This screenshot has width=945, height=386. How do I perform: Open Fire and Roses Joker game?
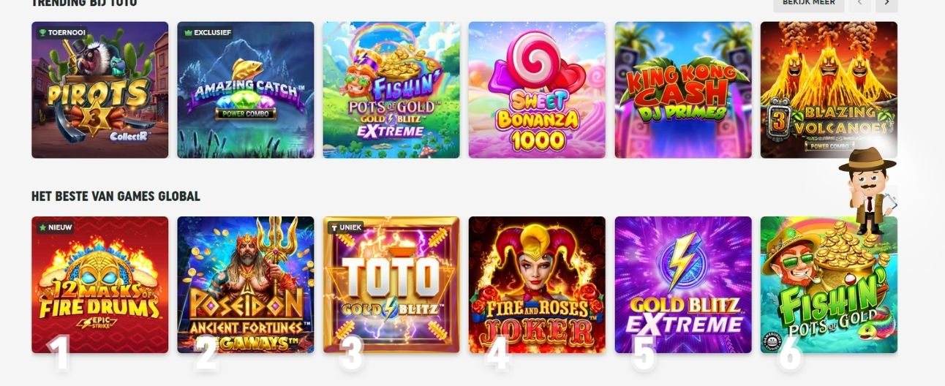[x=537, y=285]
